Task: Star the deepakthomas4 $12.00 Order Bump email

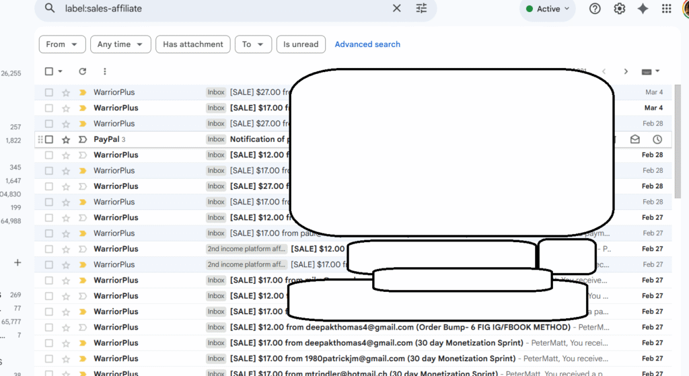Action: point(66,328)
